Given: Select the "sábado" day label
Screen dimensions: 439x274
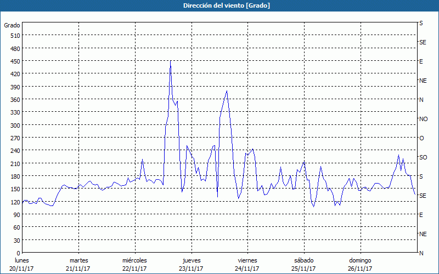Looking at the screenshot, I should (303, 260).
